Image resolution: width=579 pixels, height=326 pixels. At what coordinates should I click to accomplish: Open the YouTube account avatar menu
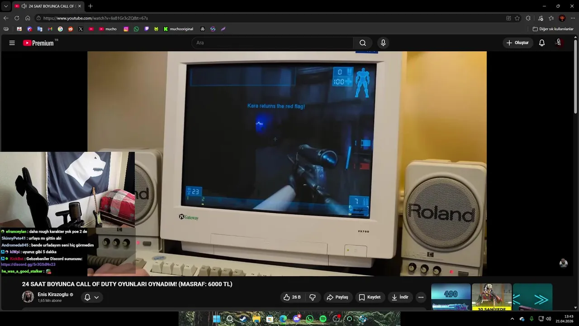[559, 43]
